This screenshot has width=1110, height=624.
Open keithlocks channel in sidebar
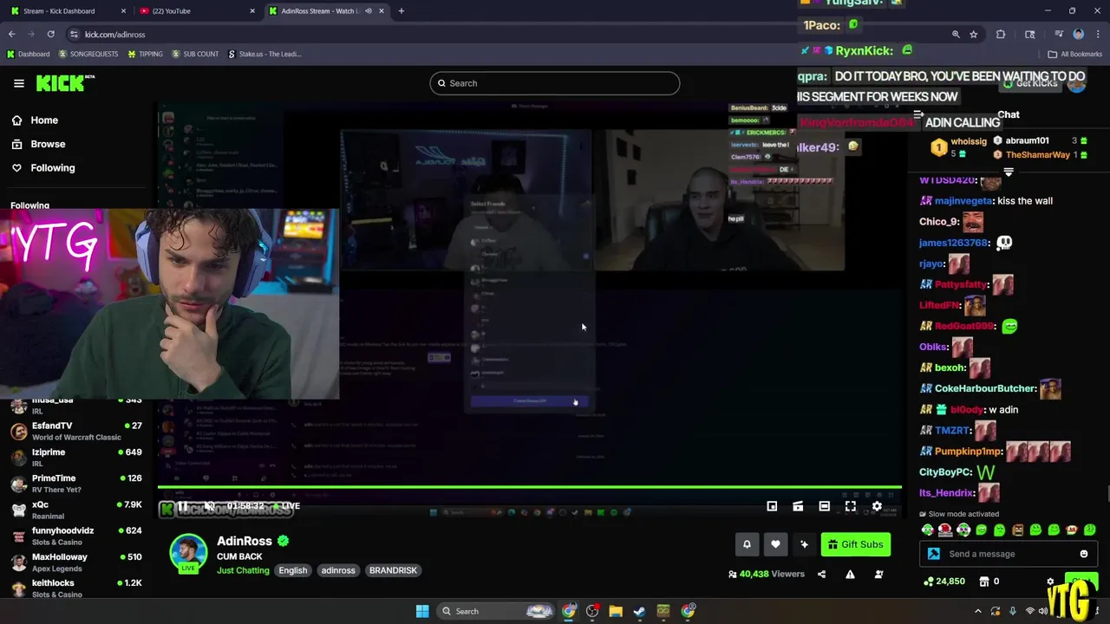coord(75,588)
